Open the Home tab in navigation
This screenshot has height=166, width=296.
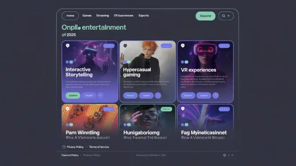coord(70,16)
